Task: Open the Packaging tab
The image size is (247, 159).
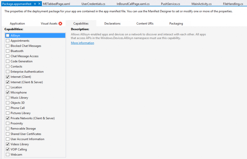Action: 176,23
